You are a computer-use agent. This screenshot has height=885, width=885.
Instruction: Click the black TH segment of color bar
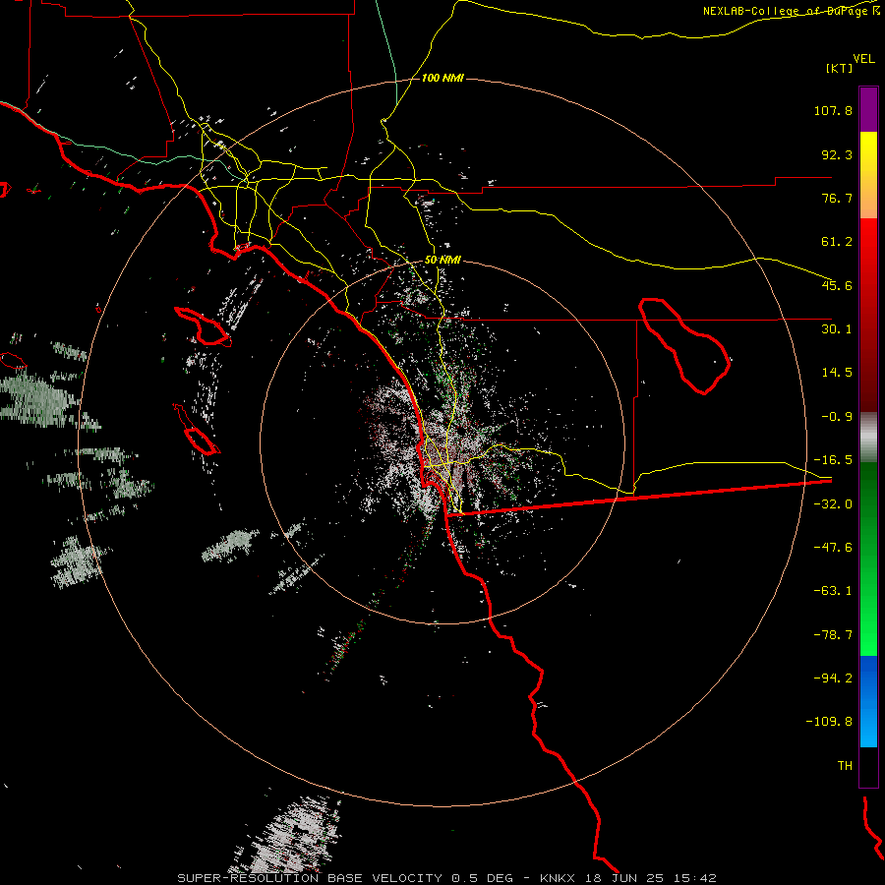tap(868, 766)
